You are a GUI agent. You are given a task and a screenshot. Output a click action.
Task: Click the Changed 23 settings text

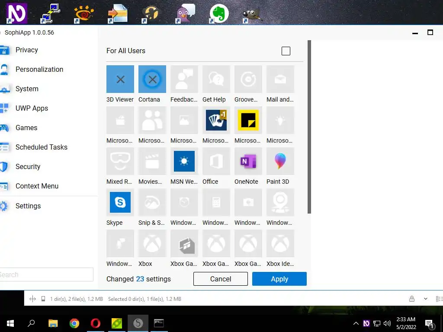[138, 279]
